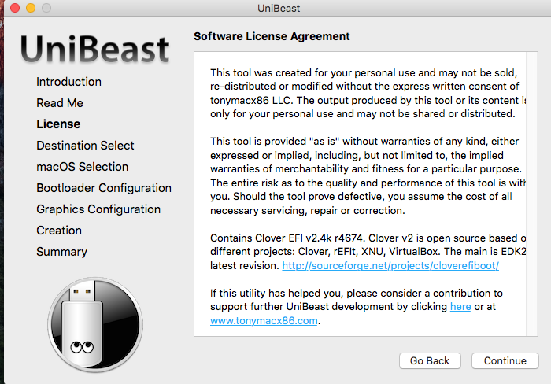Minimize UniBeast with yellow button
551x384 pixels.
click(x=31, y=8)
